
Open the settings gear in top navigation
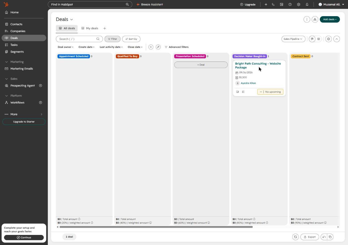tap(299, 5)
